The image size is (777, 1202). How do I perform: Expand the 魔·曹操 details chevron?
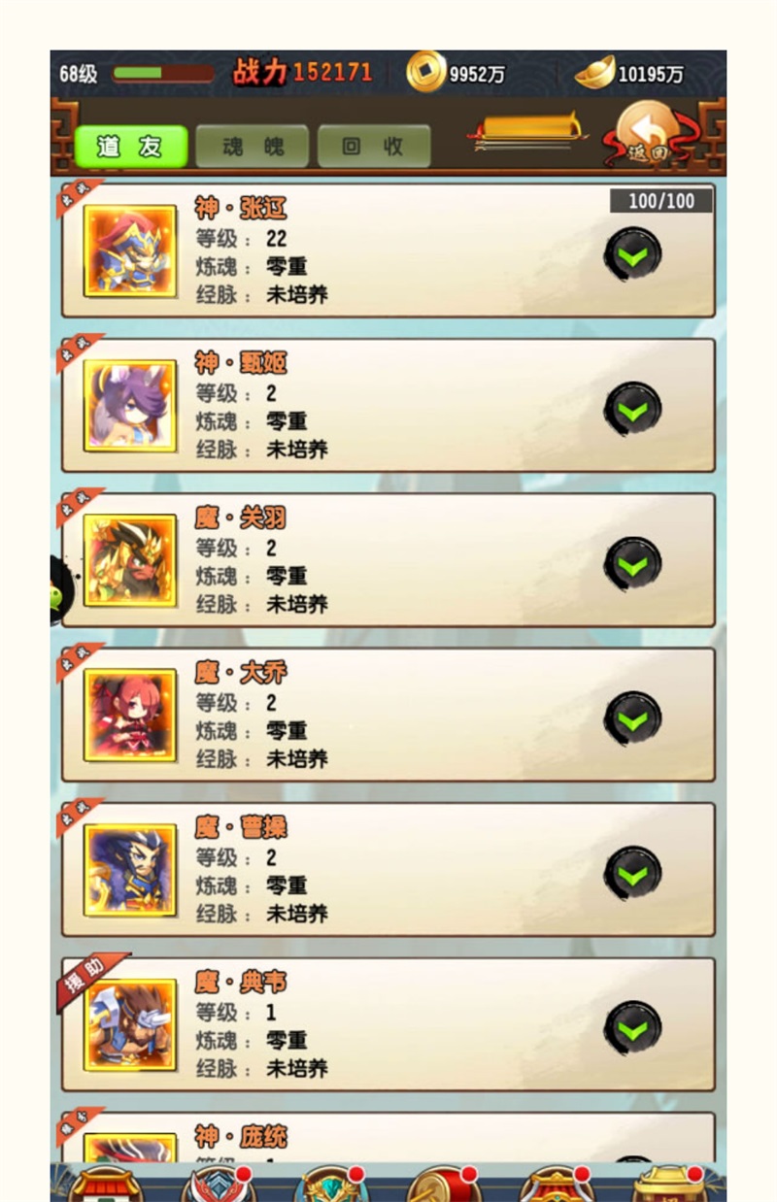point(633,875)
